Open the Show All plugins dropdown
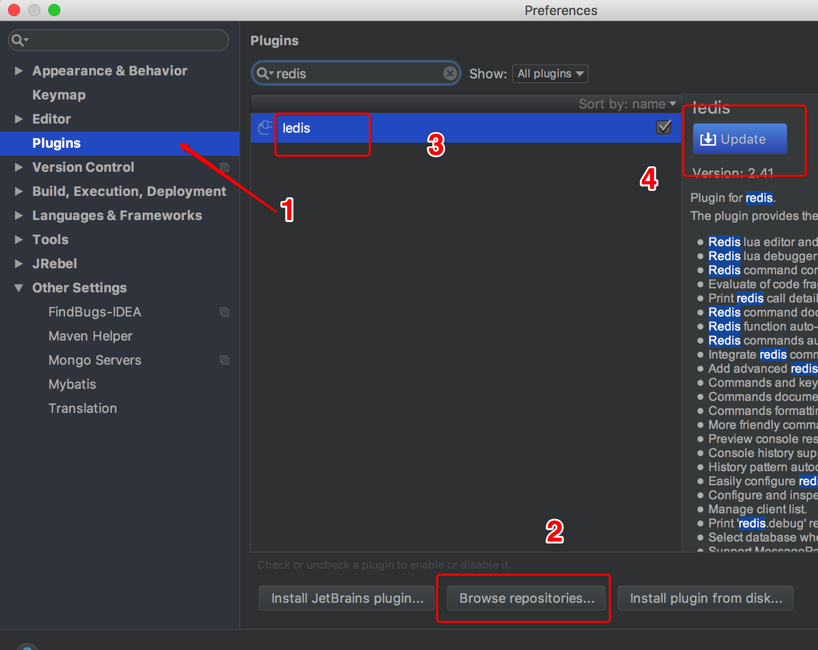This screenshot has height=650, width=818. [550, 73]
